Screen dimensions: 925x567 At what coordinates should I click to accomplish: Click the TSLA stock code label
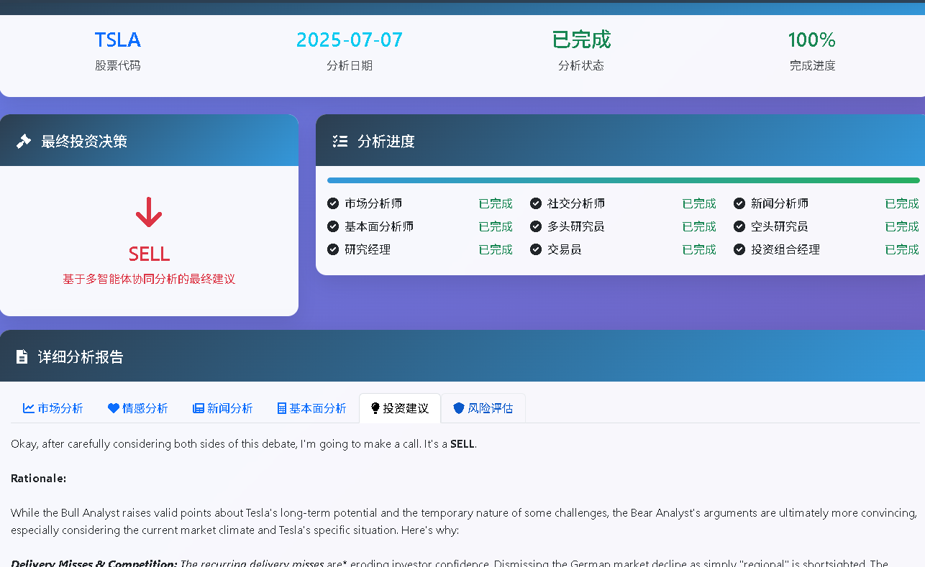coord(117,40)
